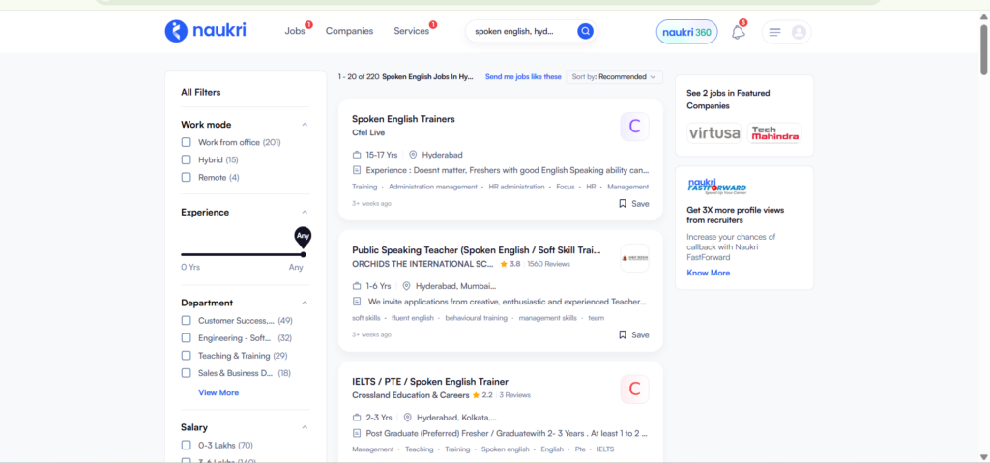Image resolution: width=990 pixels, height=463 pixels.
Task: Open the Public Speaking Teacher job title
Action: click(x=476, y=250)
